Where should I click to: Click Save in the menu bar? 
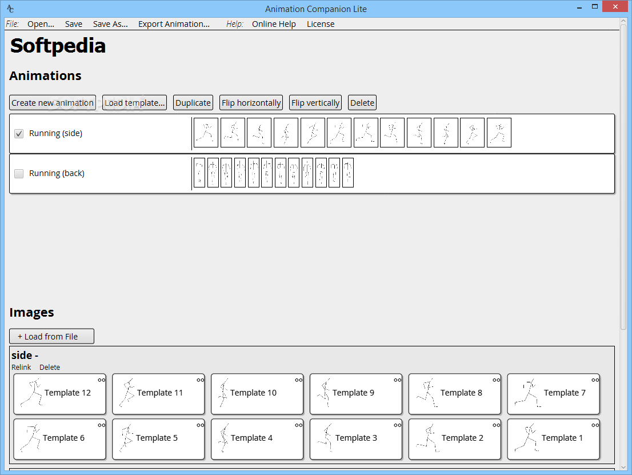click(x=74, y=24)
